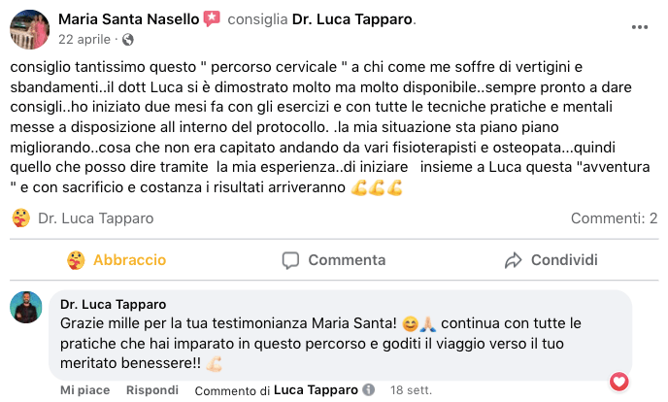Click the recommendation star badge icon
Image resolution: width=668 pixels, height=402 pixels.
click(x=212, y=19)
